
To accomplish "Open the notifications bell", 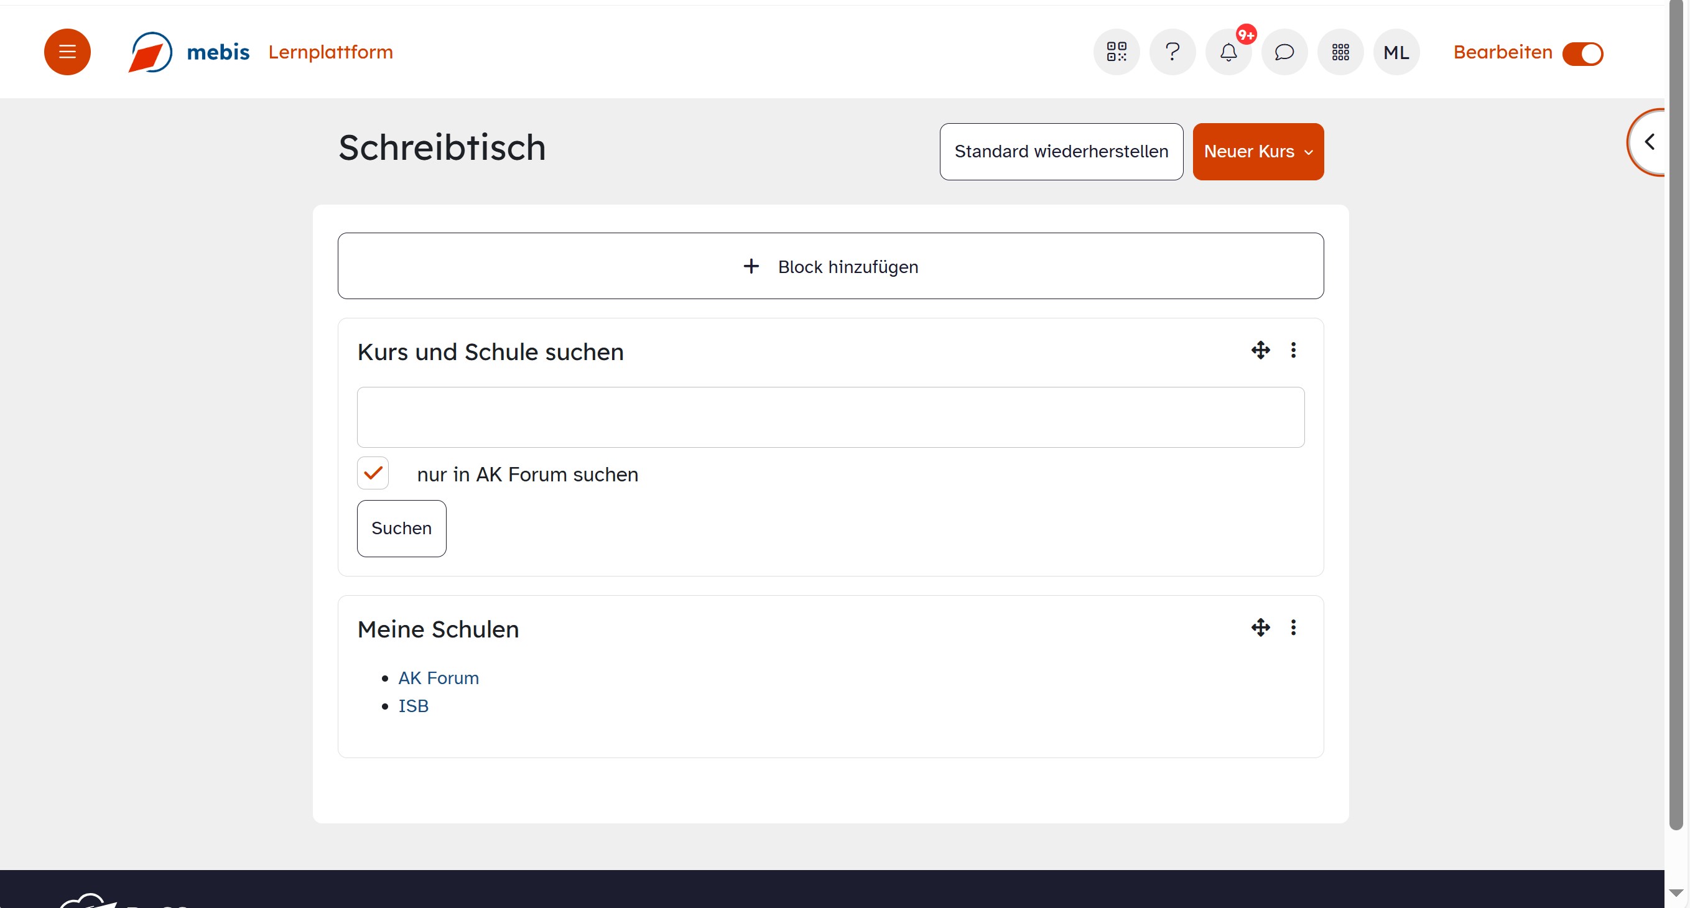I will (x=1228, y=52).
